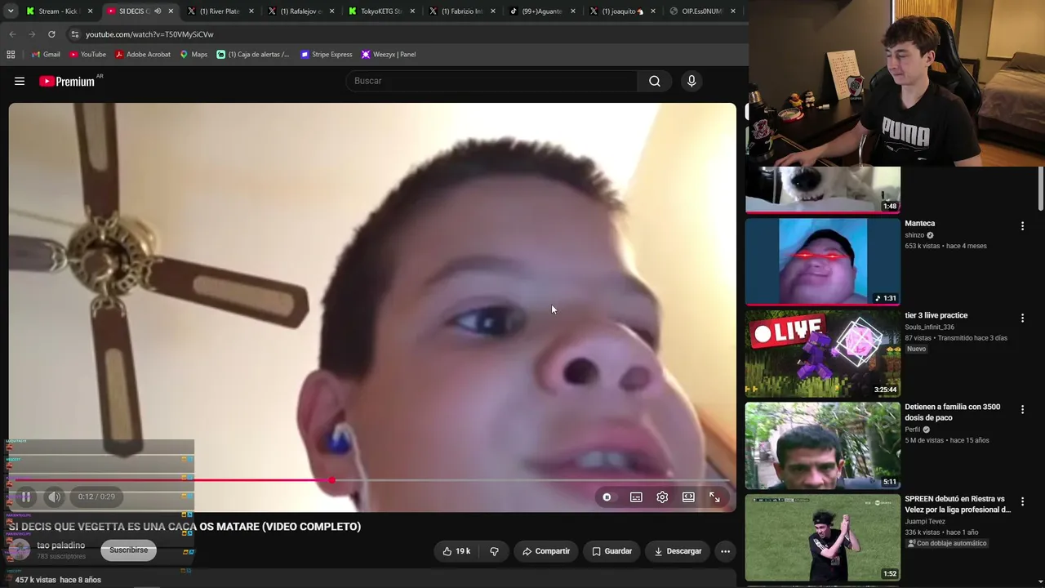Like the video with 19 k likes

(456, 551)
